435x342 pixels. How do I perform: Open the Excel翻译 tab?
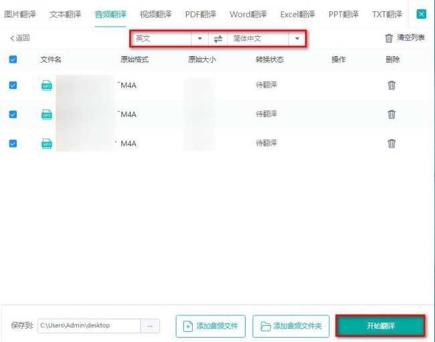tap(297, 14)
